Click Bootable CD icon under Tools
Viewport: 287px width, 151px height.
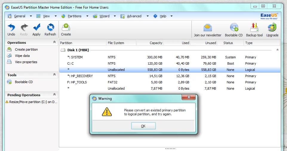point(9,82)
